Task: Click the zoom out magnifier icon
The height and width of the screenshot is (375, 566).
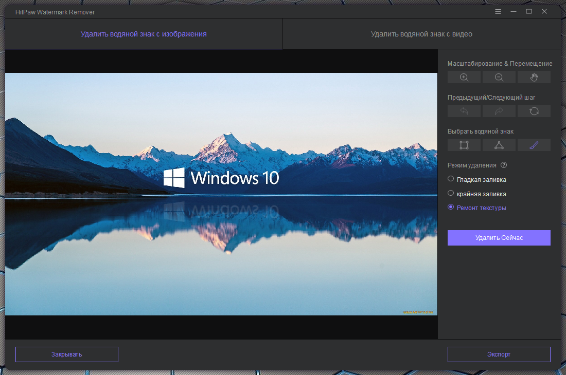Action: coord(499,77)
